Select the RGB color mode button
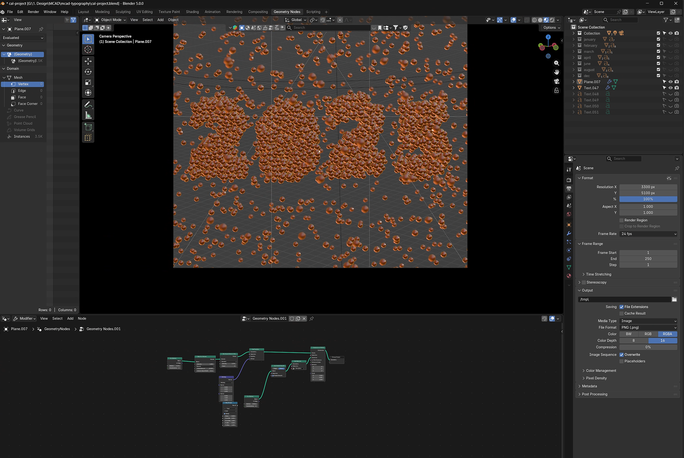The image size is (684, 458). tap(648, 334)
